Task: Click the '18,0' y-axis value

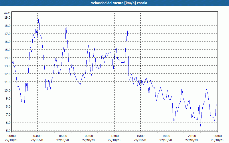Action: click(x=8, y=26)
